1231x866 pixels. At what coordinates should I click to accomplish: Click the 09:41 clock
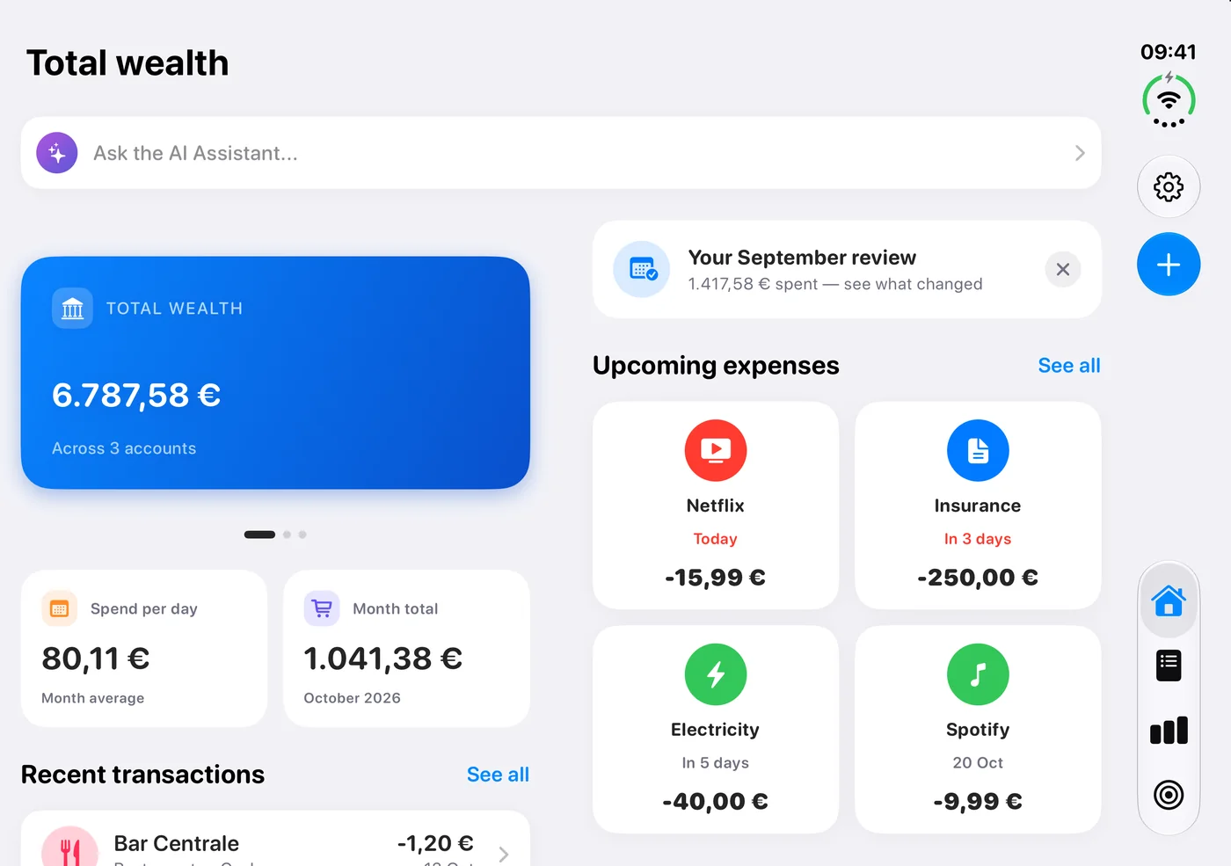click(1169, 52)
